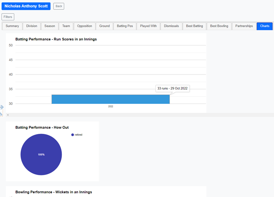
Task: Click the 'Batting Performance - How Out' title
Action: (x=42, y=127)
